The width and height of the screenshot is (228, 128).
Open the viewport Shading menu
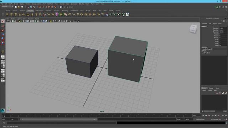13,19
